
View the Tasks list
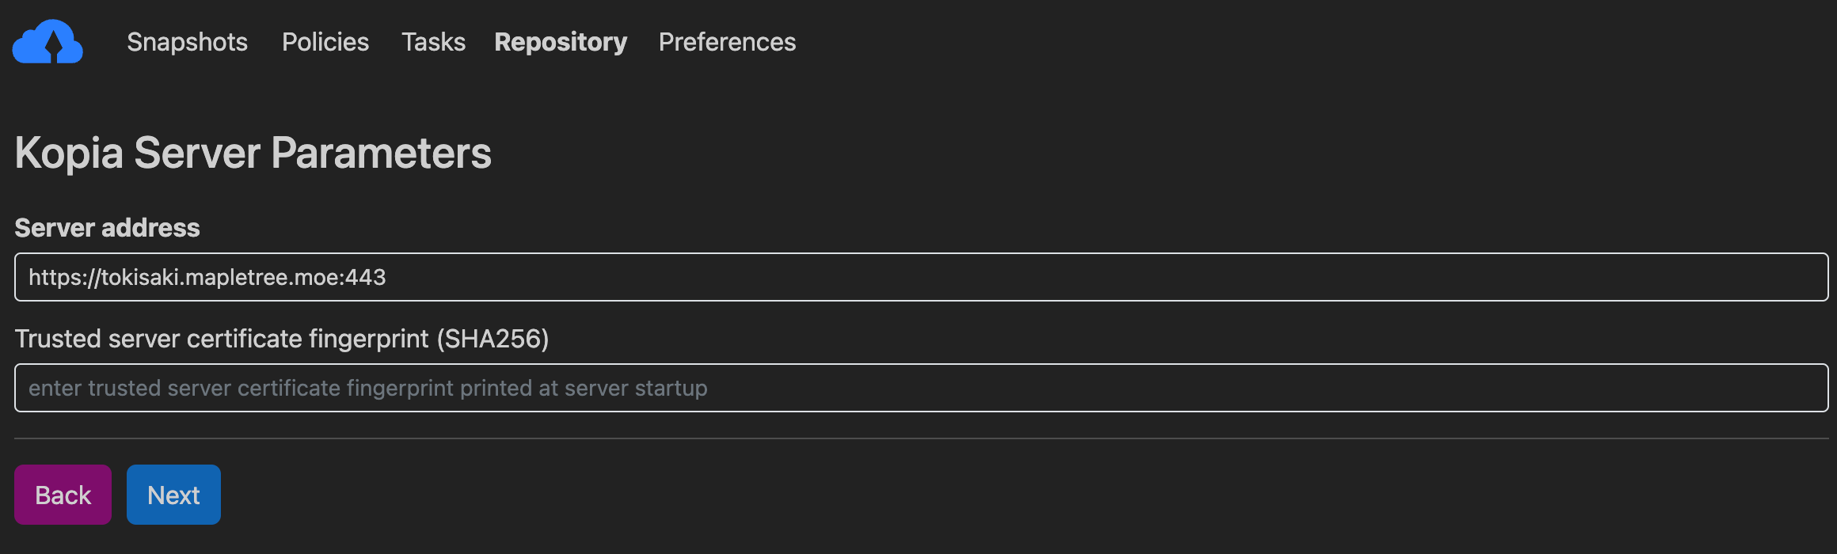(x=433, y=42)
